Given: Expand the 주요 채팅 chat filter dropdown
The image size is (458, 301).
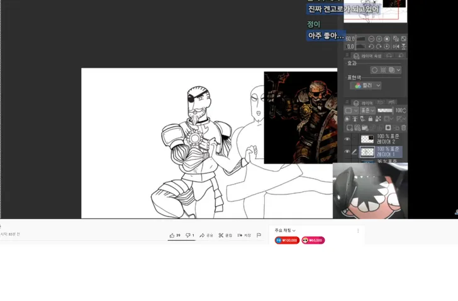Looking at the screenshot, I should coord(285,230).
